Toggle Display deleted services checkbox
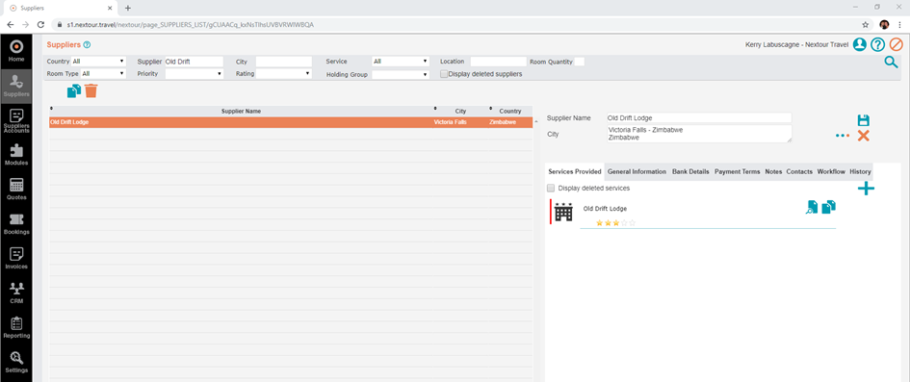The image size is (910, 382). coord(551,189)
